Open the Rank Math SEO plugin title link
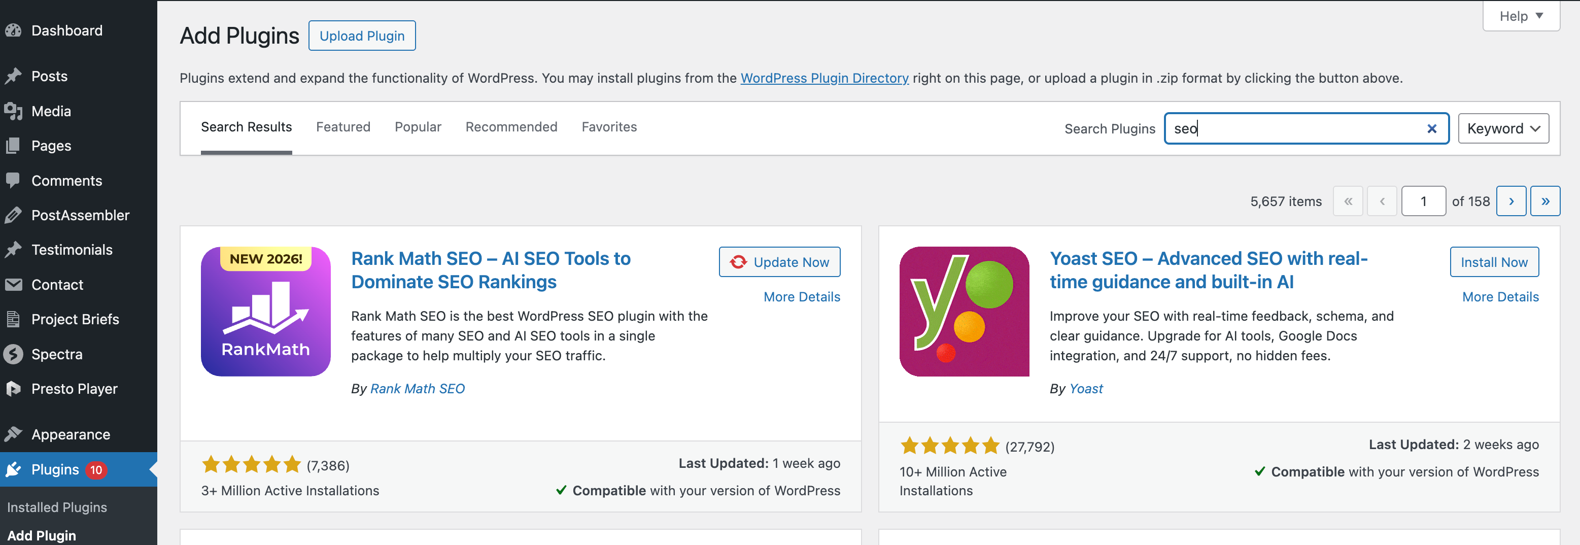Screen dimensions: 1580x545 coord(491,270)
